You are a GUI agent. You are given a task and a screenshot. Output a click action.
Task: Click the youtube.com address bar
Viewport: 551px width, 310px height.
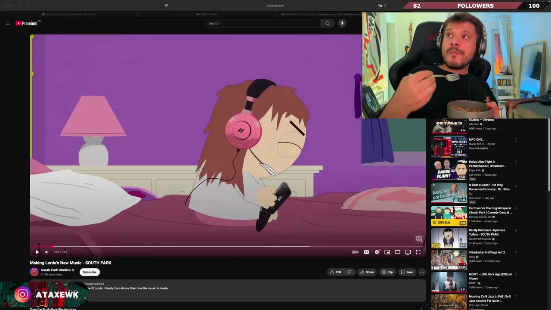point(275,6)
